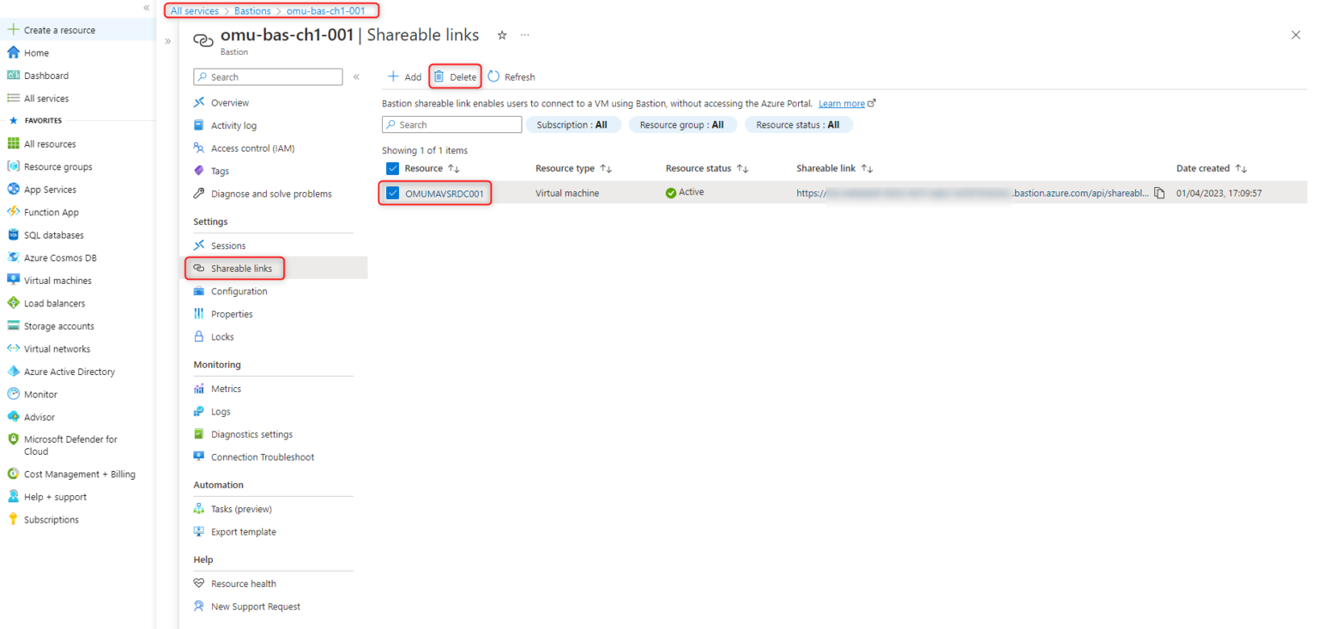Click the Refresh icon in toolbar
The height and width of the screenshot is (629, 1318).
(x=494, y=76)
